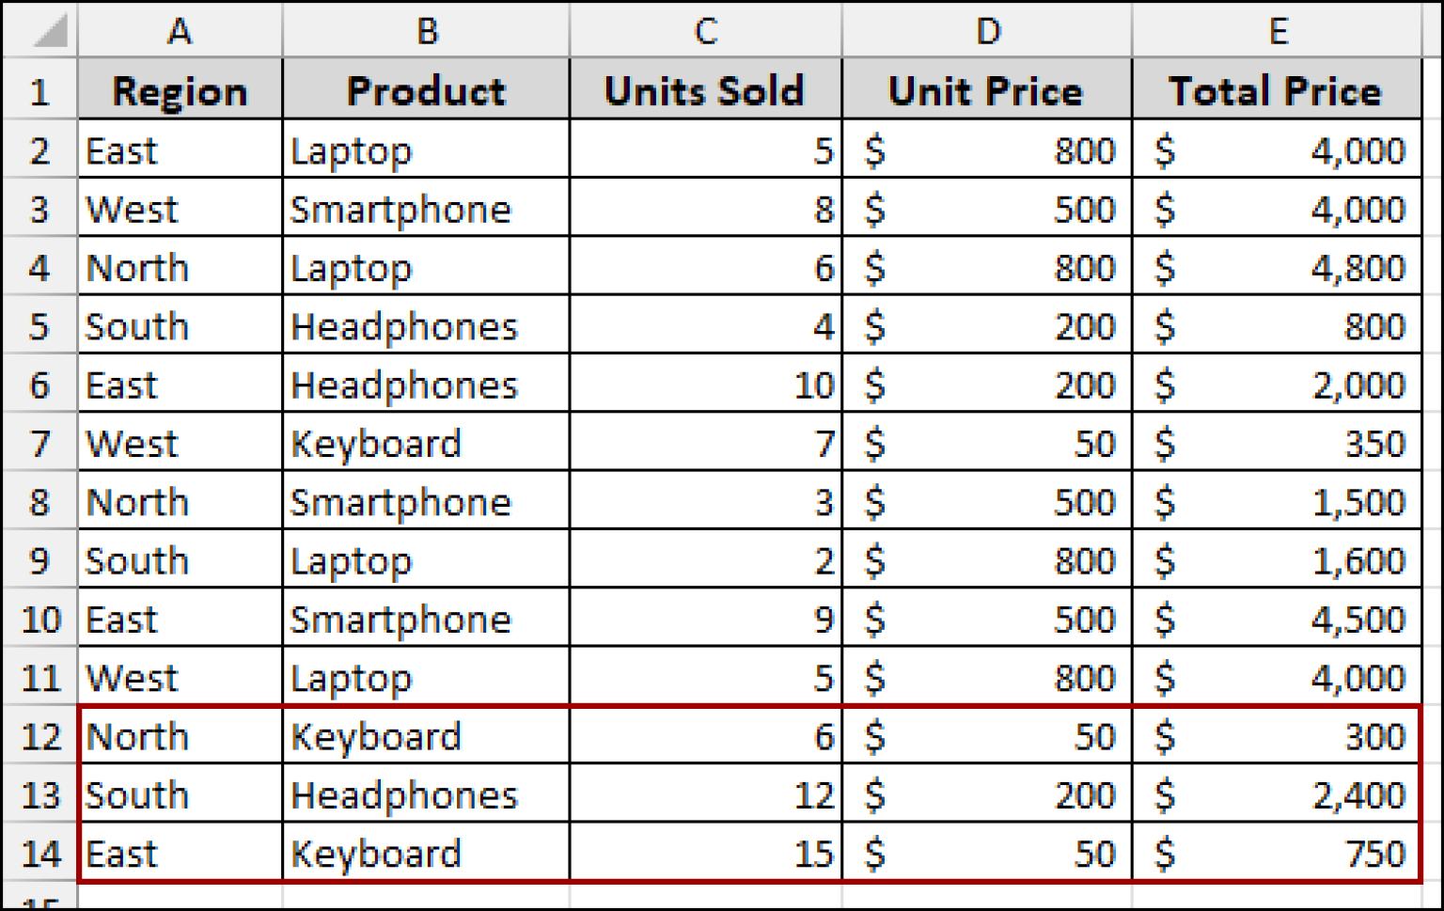Click the Headphones cell inside the red-bordered range
This screenshot has width=1444, height=911.
(x=425, y=793)
